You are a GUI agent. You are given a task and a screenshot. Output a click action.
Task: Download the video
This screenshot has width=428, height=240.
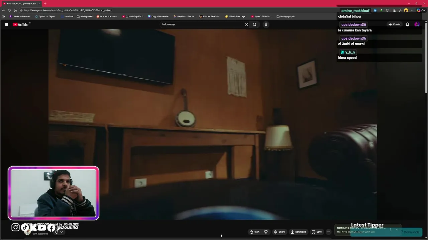(x=298, y=232)
